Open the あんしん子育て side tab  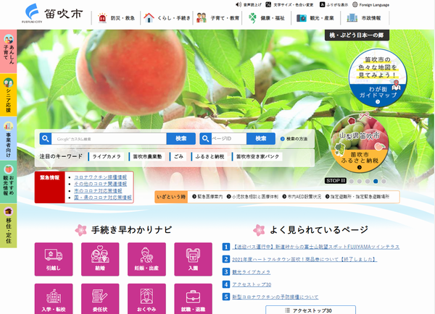pos(8,51)
